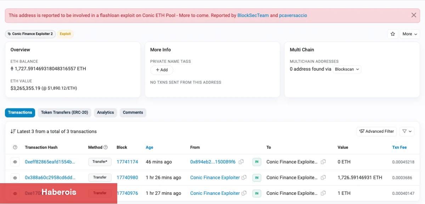Switch to Token Transfers (ERC-20) tab
Image resolution: width=425 pixels, height=204 pixels.
(64, 113)
